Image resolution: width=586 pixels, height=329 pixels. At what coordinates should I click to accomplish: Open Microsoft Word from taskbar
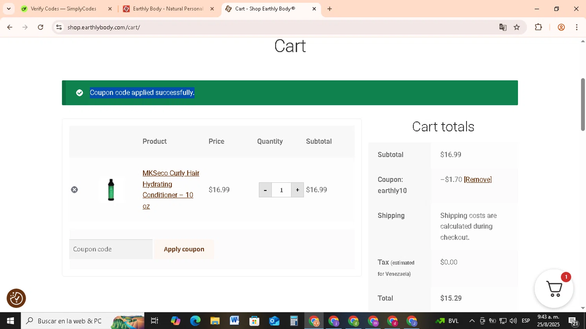coord(234,321)
